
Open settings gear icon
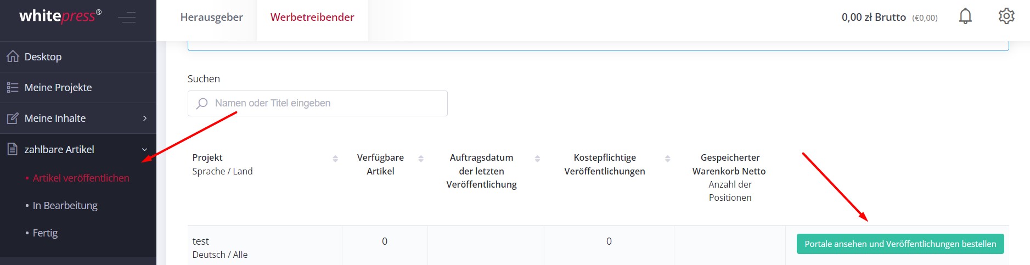[1006, 16]
